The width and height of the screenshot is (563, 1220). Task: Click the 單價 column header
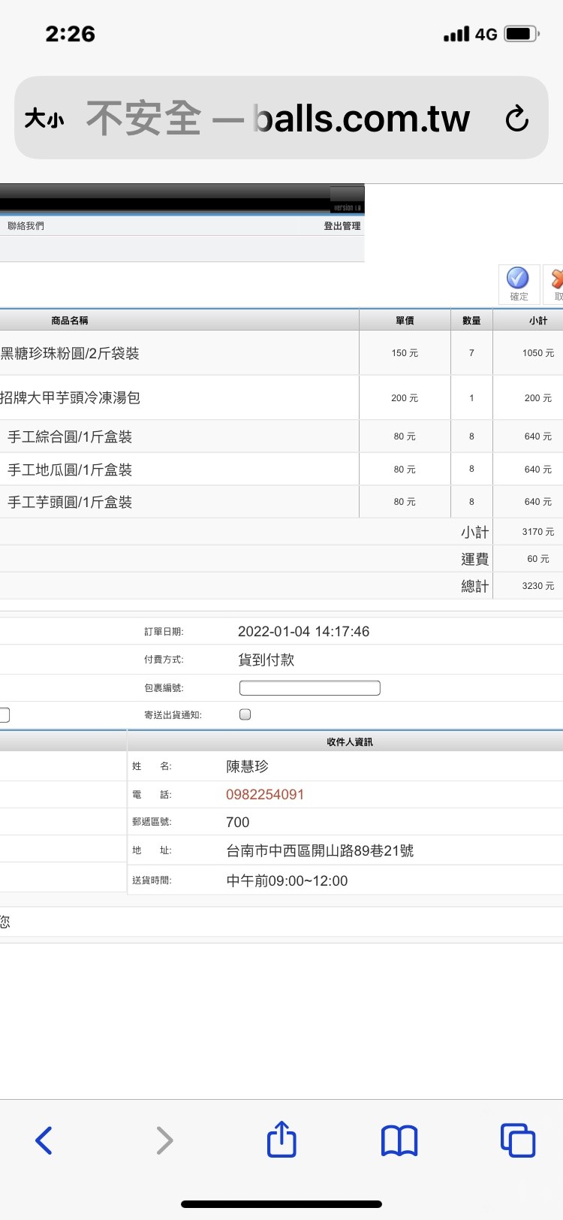pyautogui.click(x=405, y=320)
